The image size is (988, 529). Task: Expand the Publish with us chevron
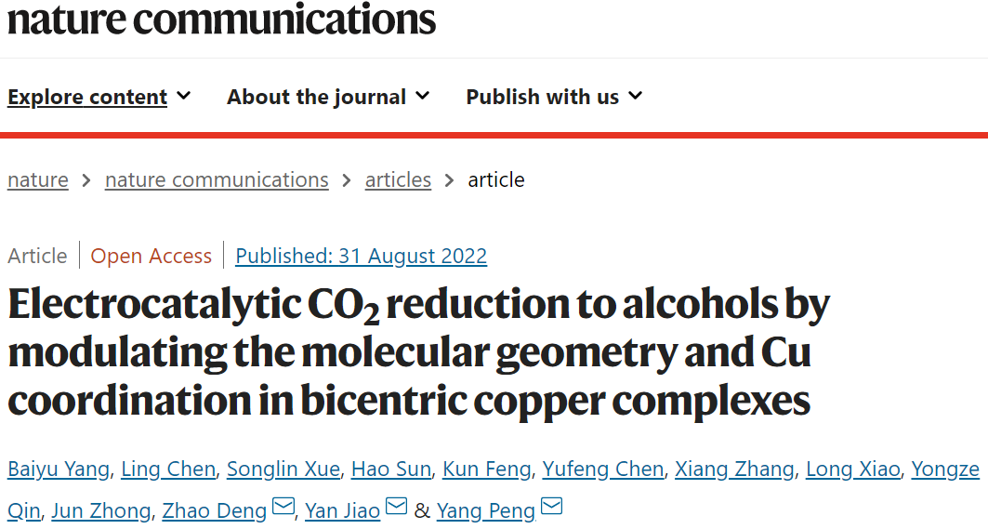[x=636, y=96]
